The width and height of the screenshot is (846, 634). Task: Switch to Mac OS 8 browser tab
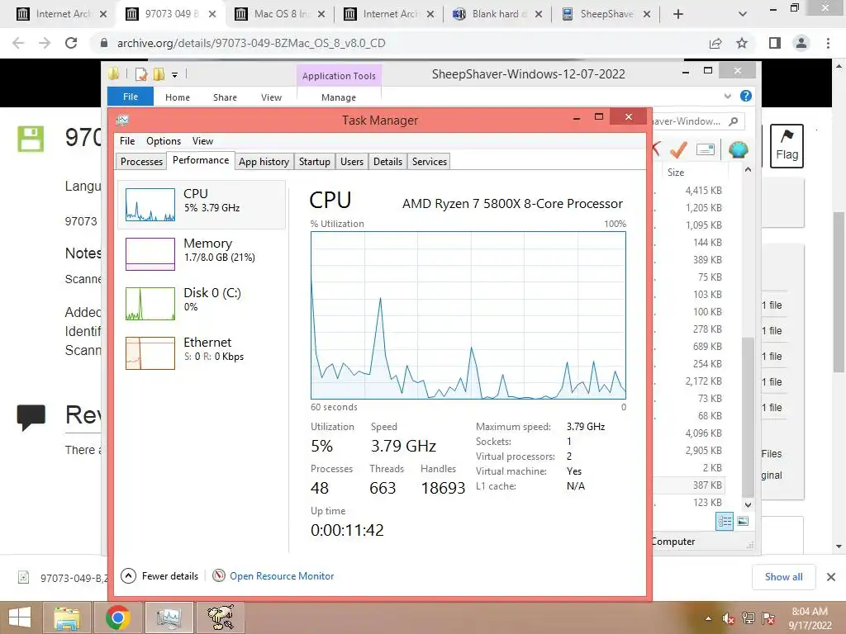(281, 14)
